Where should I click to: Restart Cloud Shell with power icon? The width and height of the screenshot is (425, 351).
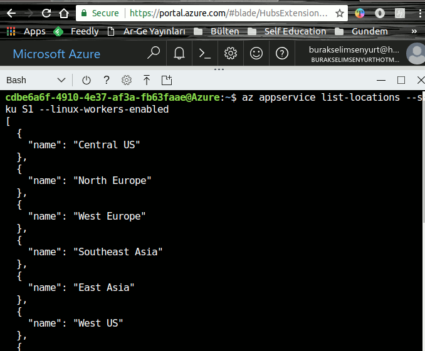point(87,80)
